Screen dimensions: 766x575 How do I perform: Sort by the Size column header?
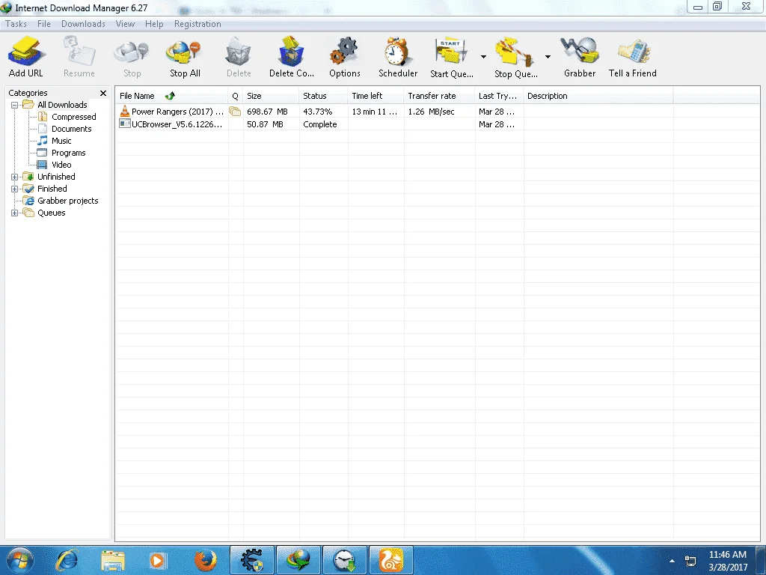(x=271, y=96)
